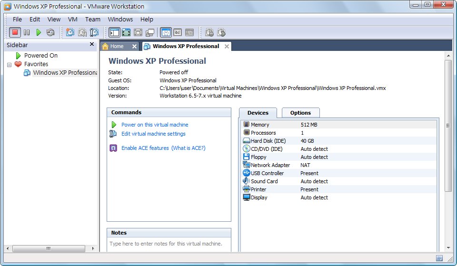Switch to the Options tab
The image size is (457, 266).
[300, 113]
